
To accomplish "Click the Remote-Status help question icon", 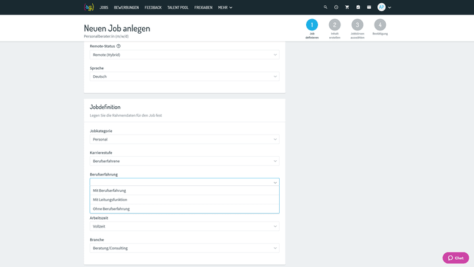I will [118, 46].
